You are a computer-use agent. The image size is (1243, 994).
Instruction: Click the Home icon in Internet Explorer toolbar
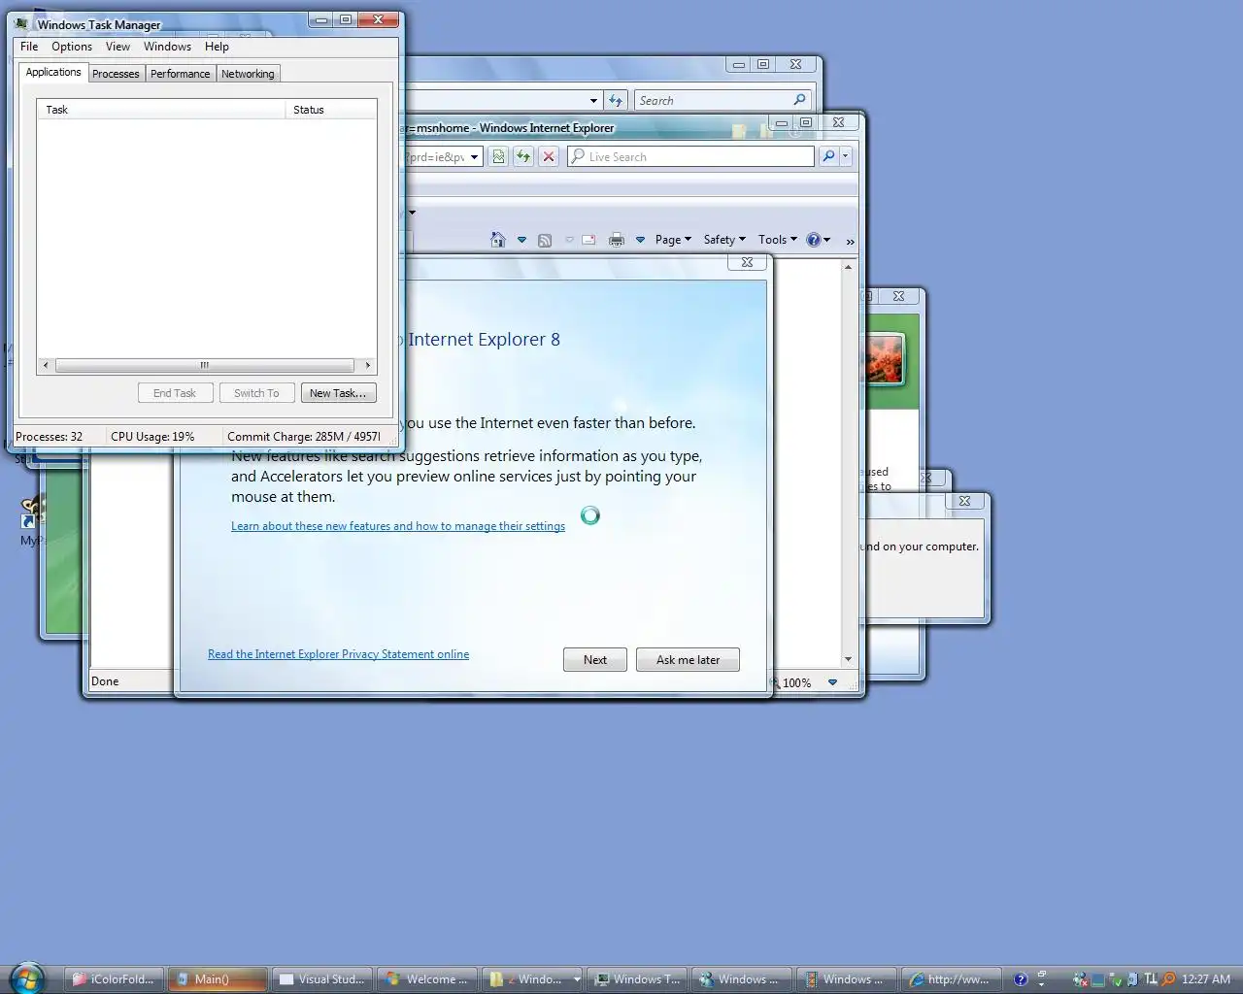498,240
